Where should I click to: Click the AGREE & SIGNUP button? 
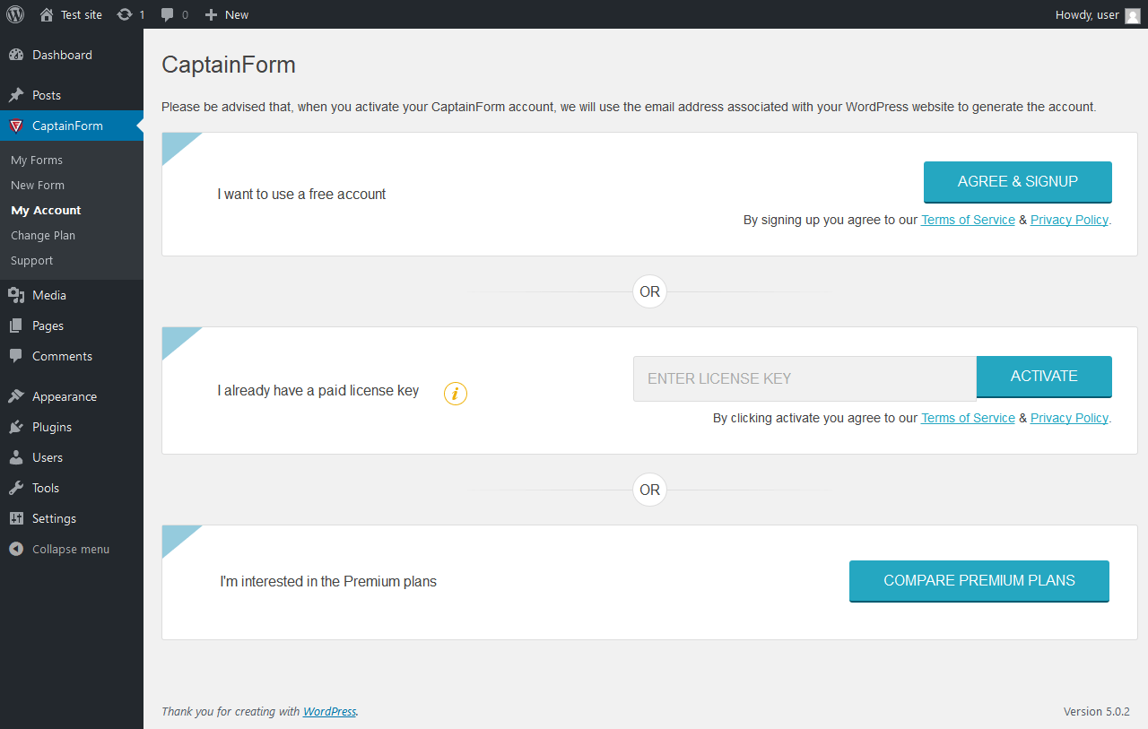point(1018,182)
